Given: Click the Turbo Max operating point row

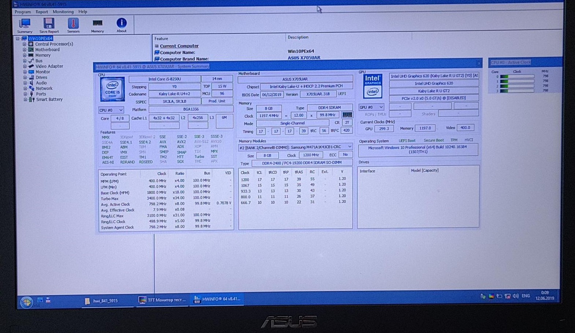Looking at the screenshot, I should point(166,198).
